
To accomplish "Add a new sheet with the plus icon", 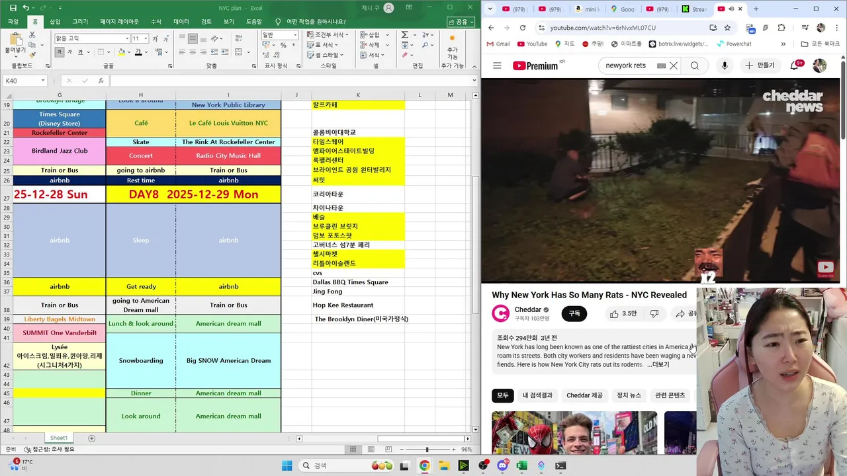I will tap(91, 438).
